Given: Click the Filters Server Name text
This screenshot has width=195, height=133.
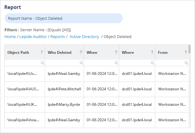Looking at the screenshot, I should tap(38, 30).
